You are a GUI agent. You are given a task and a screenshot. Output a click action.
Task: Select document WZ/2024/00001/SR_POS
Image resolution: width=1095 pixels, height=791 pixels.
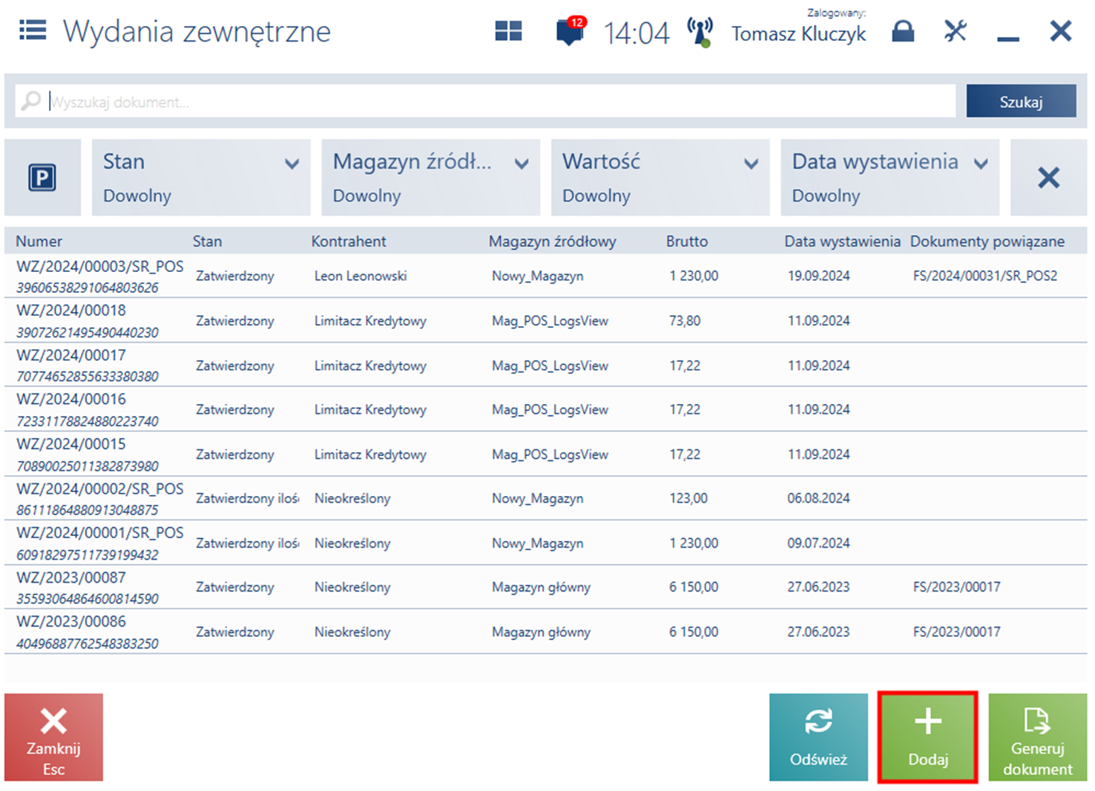(x=545, y=543)
